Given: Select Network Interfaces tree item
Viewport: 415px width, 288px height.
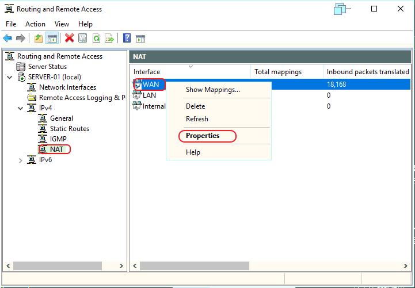Looking at the screenshot, I should point(67,87).
